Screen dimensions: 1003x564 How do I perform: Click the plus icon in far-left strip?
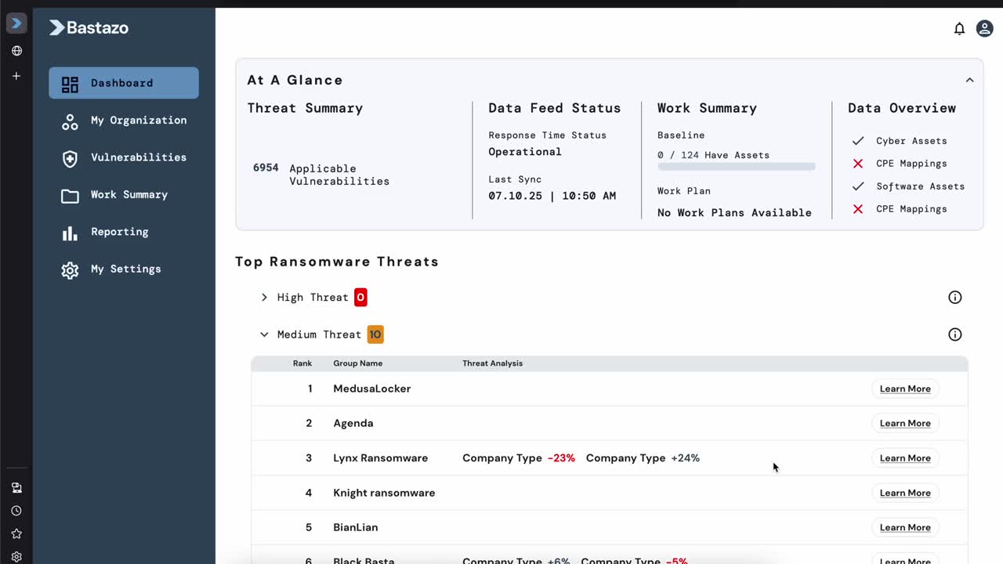pyautogui.click(x=16, y=76)
